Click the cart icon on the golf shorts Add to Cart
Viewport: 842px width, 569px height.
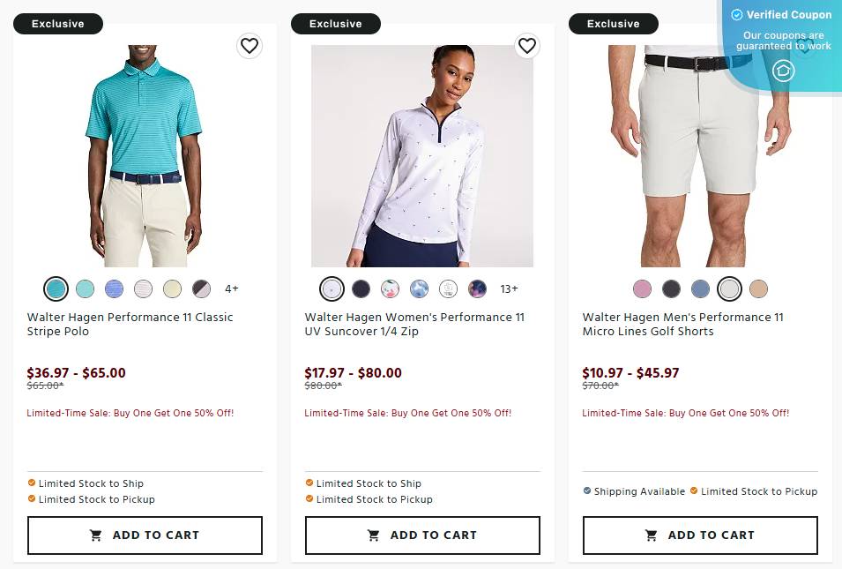(652, 535)
